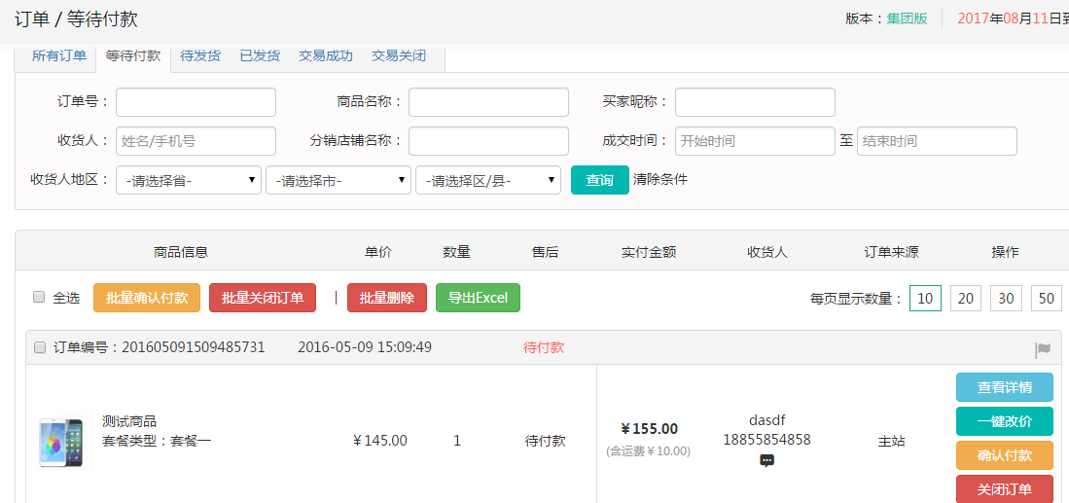Click the 清除条件 clear filters link

click(660, 179)
